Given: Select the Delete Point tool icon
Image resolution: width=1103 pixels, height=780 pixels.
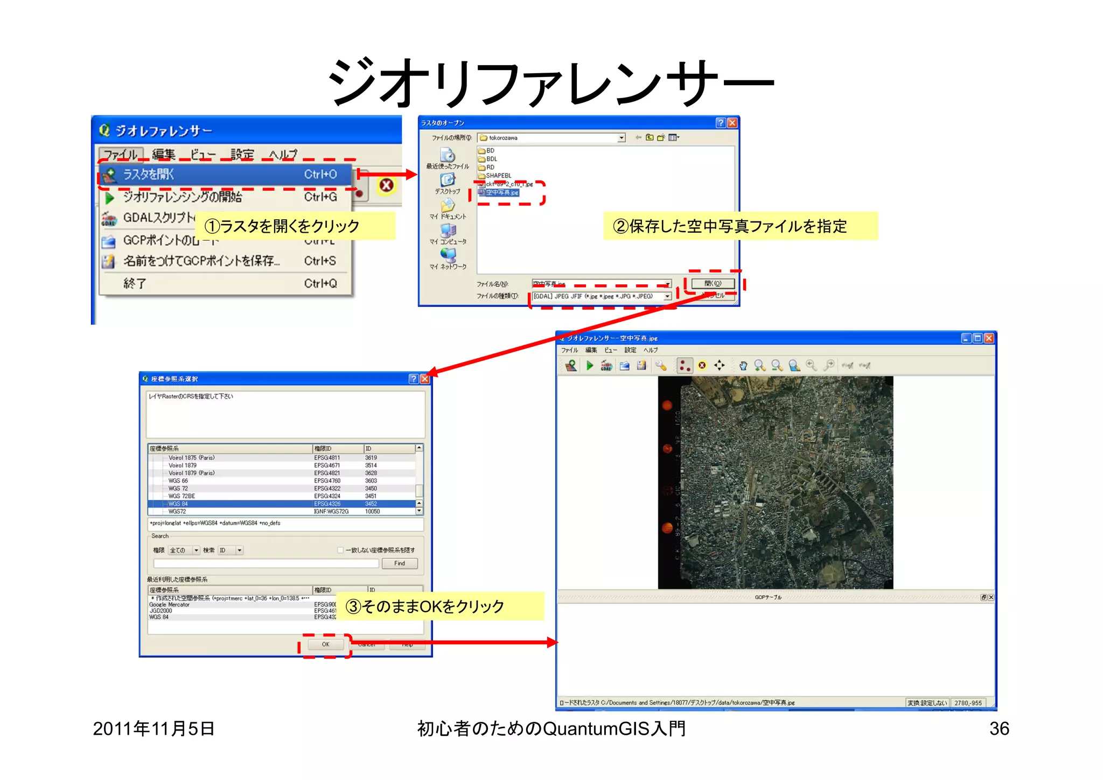Looking at the screenshot, I should pos(702,366).
